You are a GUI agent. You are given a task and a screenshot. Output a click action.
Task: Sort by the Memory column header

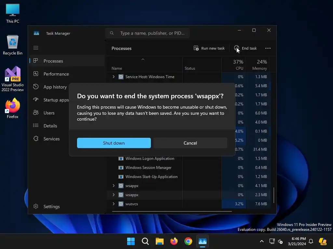click(258, 65)
